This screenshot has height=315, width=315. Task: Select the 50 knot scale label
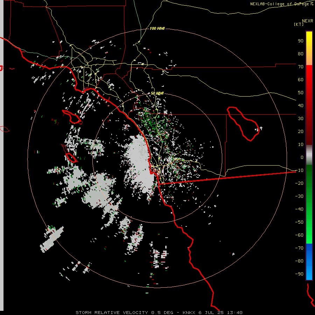[x=301, y=93]
